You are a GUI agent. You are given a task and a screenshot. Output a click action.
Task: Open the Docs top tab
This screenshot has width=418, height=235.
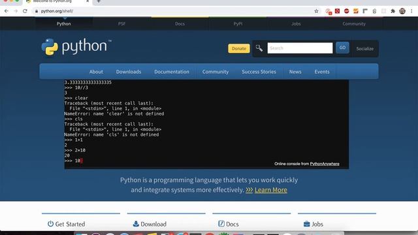click(x=180, y=23)
